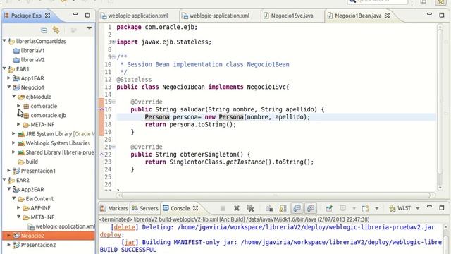Select the build folder under Negocio1
This screenshot has height=254, width=451.
tap(28, 162)
